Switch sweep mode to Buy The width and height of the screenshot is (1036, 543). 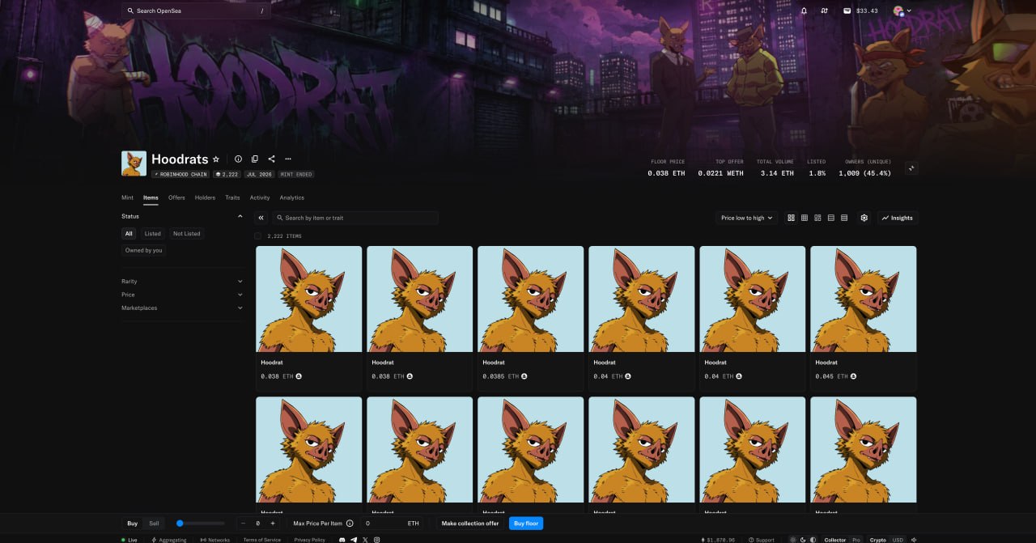tap(133, 524)
